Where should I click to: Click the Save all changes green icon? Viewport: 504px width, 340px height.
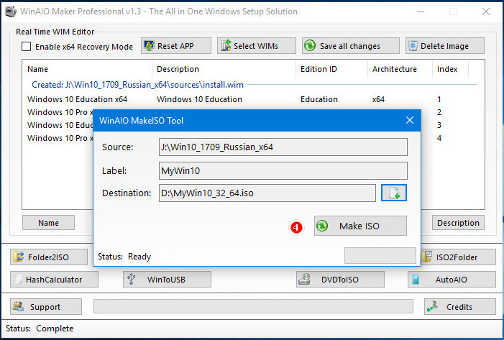pos(310,45)
